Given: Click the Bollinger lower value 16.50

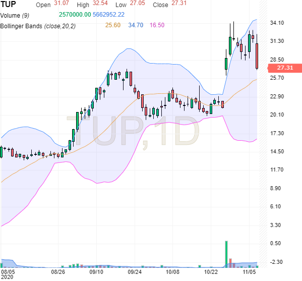Looking at the screenshot, I should pyautogui.click(x=157, y=25).
